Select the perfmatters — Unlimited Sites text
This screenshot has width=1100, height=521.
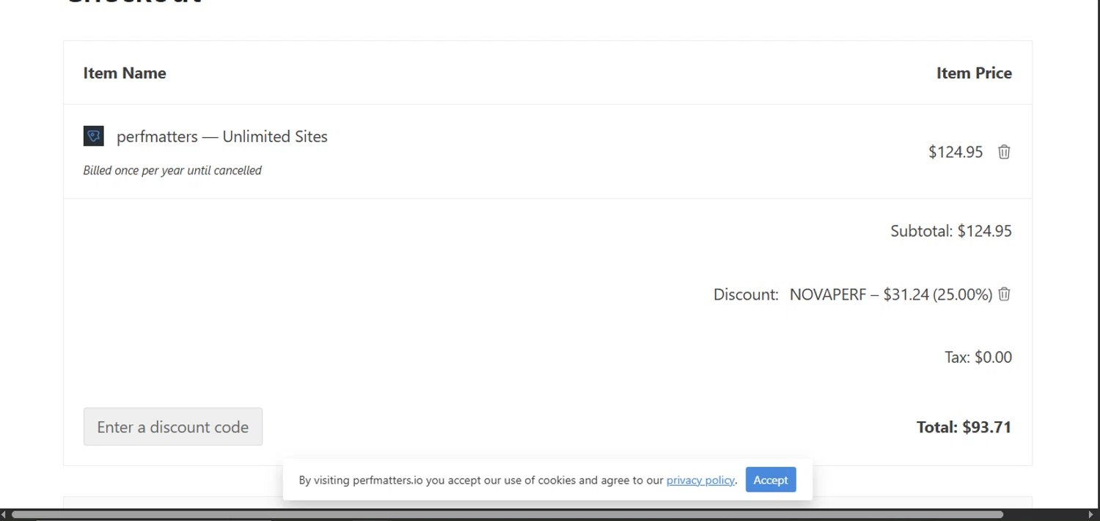point(222,136)
